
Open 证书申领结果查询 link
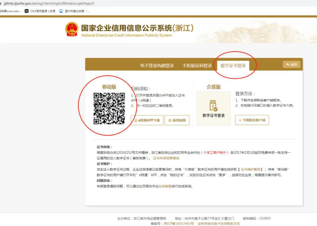[166, 158]
